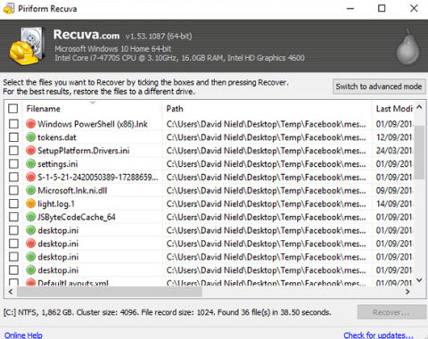The image size is (428, 339).
Task: Click scroll down arrow of file list
Action: pos(419,280)
